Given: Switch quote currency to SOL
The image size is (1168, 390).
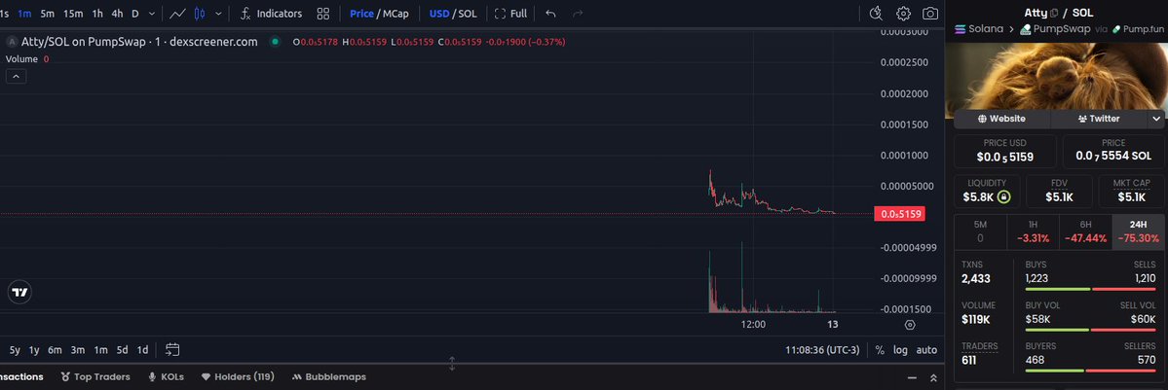Looking at the screenshot, I should pos(467,14).
